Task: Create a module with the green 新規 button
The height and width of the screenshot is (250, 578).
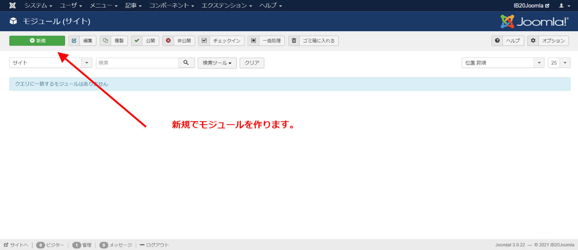Action: [x=37, y=41]
